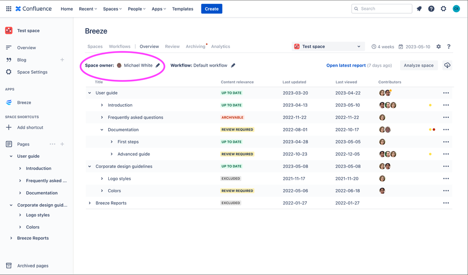Switch to the Review tab
Viewport: 468px width, 275px height.
[172, 46]
